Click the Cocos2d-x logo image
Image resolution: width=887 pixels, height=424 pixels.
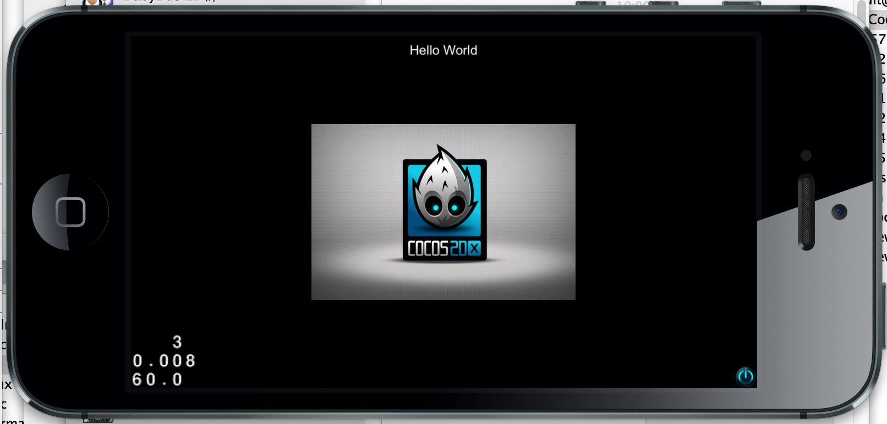pyautogui.click(x=443, y=212)
